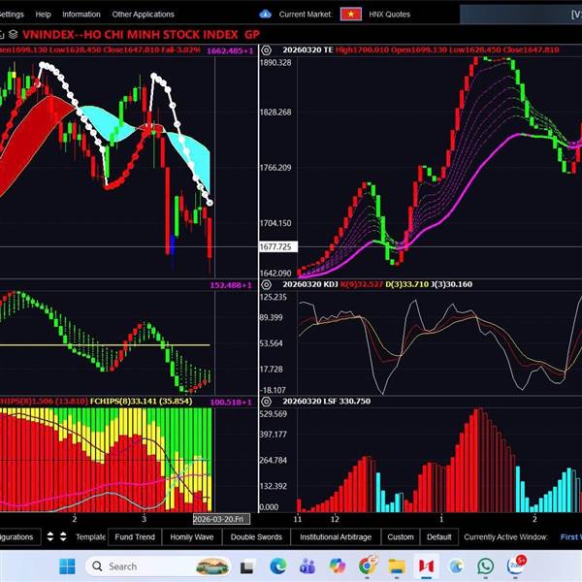This screenshot has width=582, height=582.
Task: Open the Information menu
Action: [x=81, y=15]
